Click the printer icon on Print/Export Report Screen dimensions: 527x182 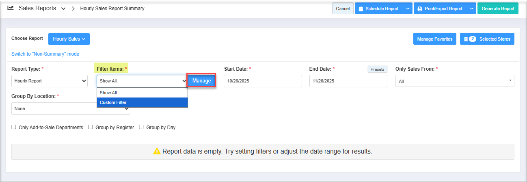point(420,9)
